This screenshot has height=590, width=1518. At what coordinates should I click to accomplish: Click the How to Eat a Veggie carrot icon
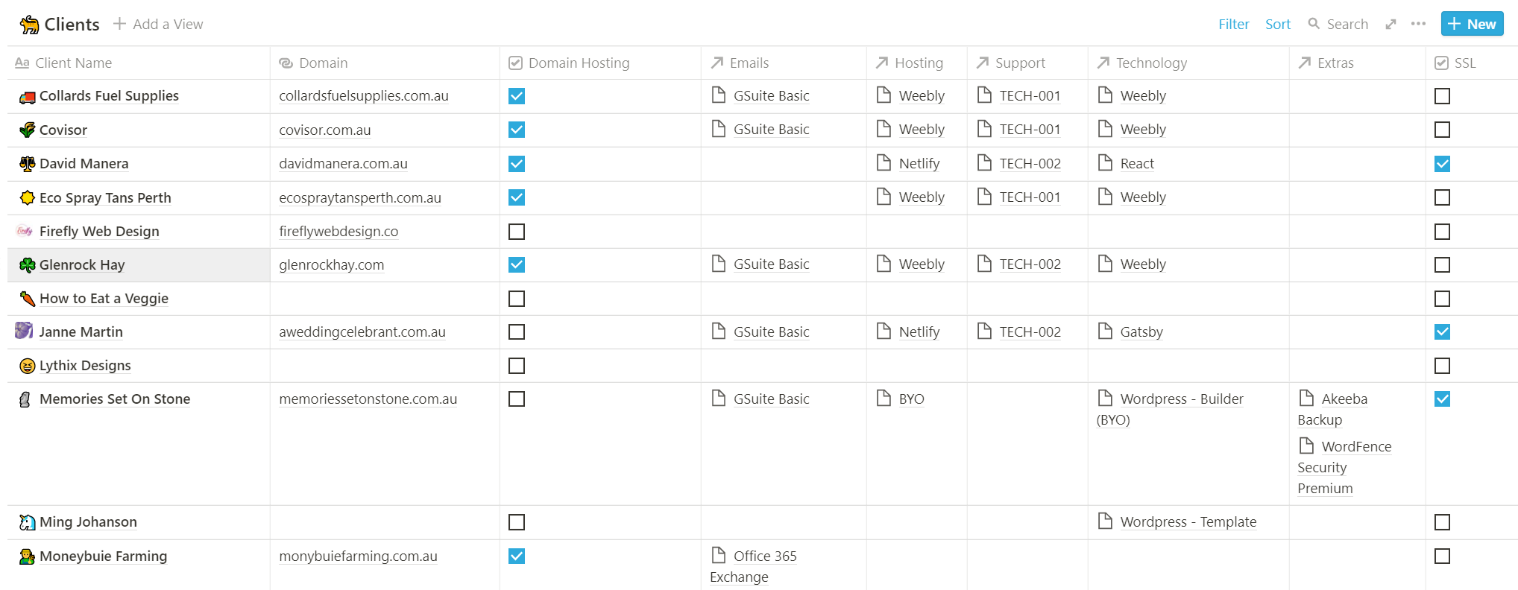28,299
